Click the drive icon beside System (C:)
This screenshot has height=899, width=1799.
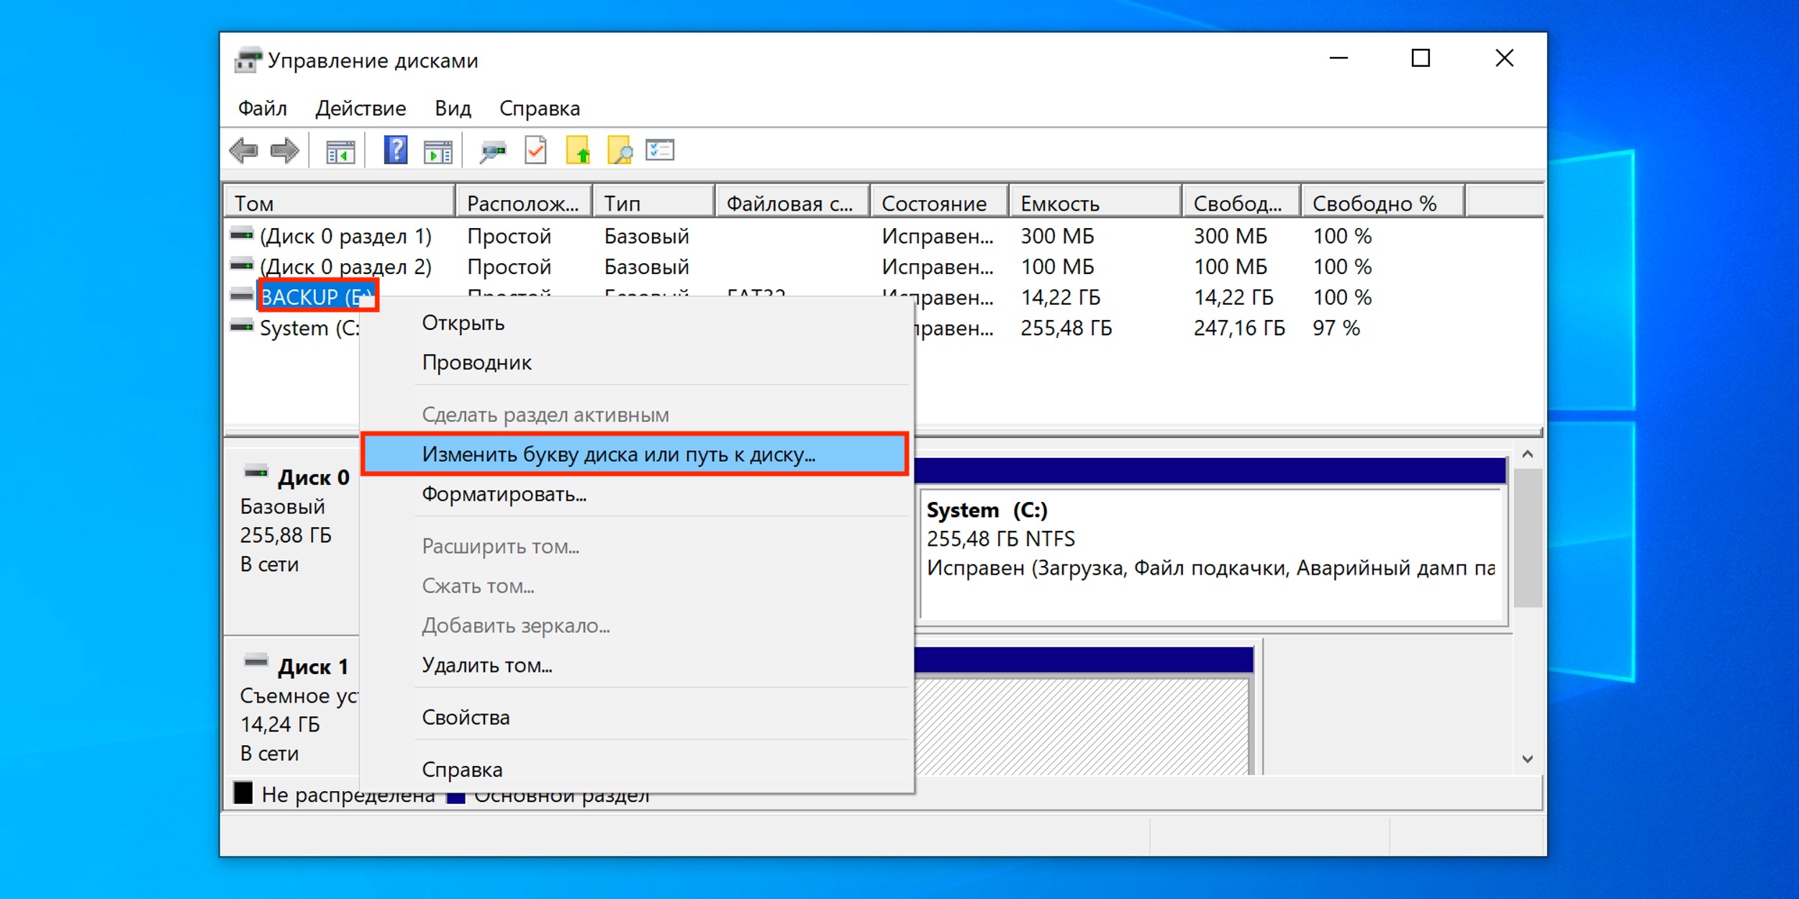tap(242, 327)
